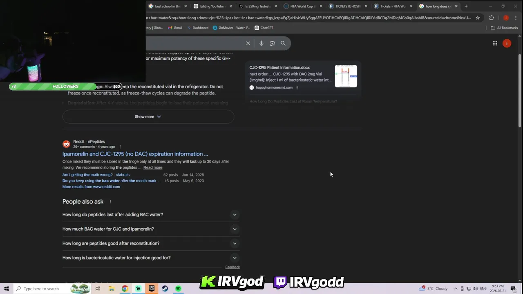Clear the Google search box text
523x294 pixels.
tap(248, 43)
